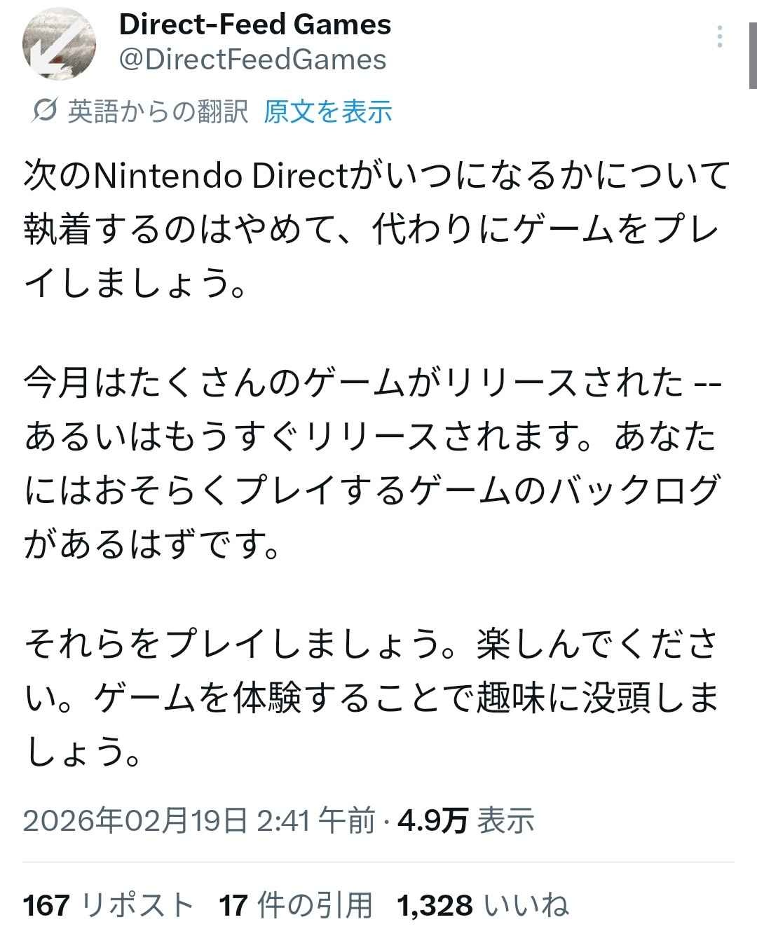Click the gray scrollbar at the right edge
This screenshot has height=936, width=757.
(752, 56)
